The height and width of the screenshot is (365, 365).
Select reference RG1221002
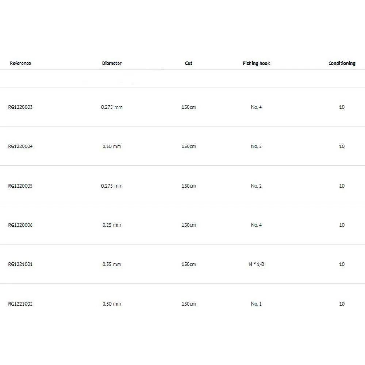click(x=20, y=304)
